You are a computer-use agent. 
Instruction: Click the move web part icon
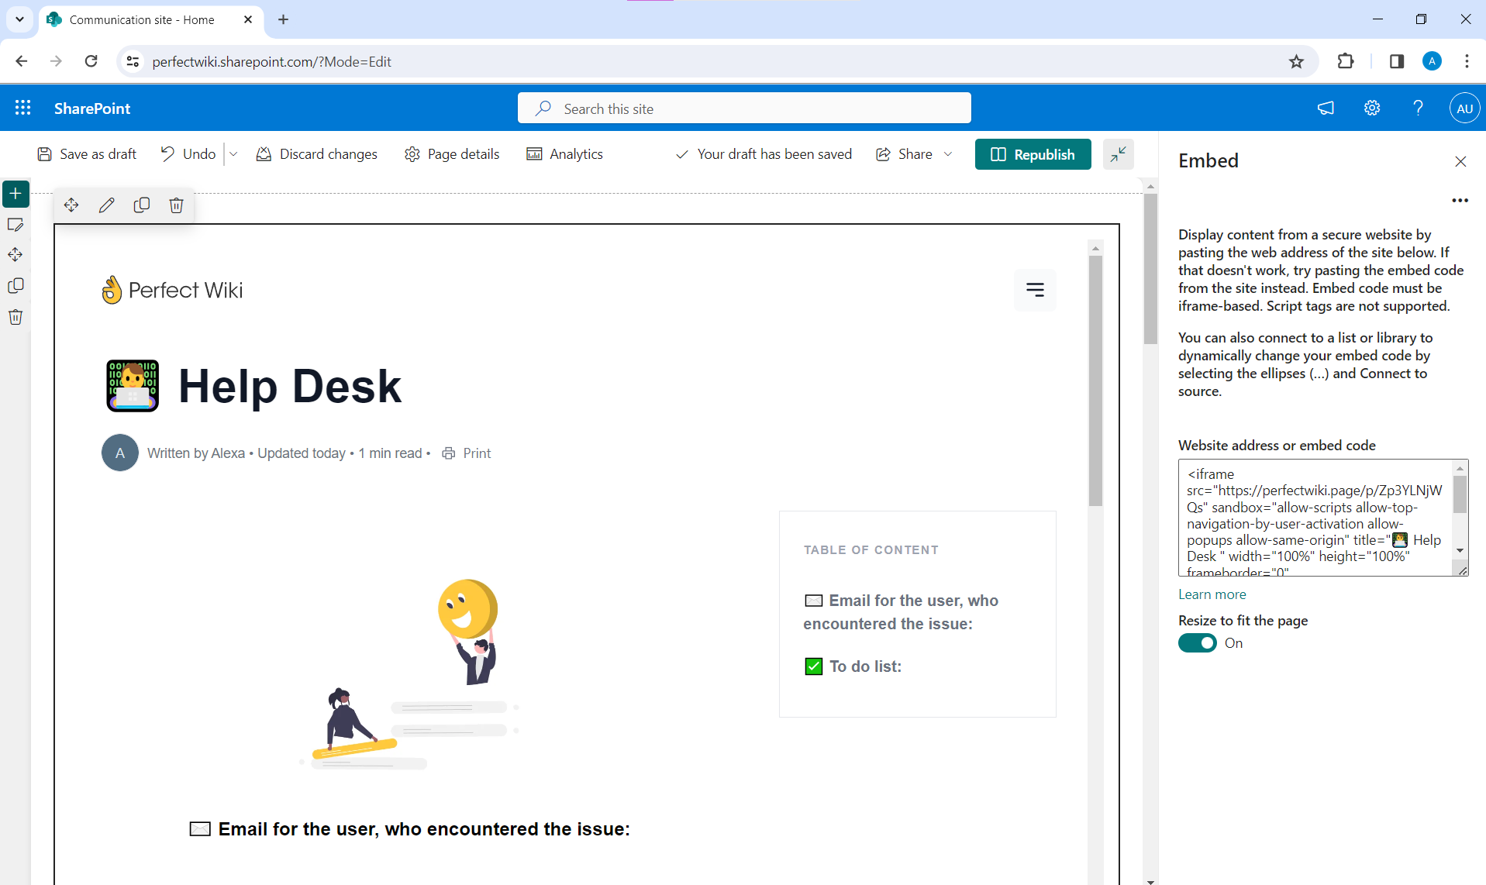(x=71, y=205)
